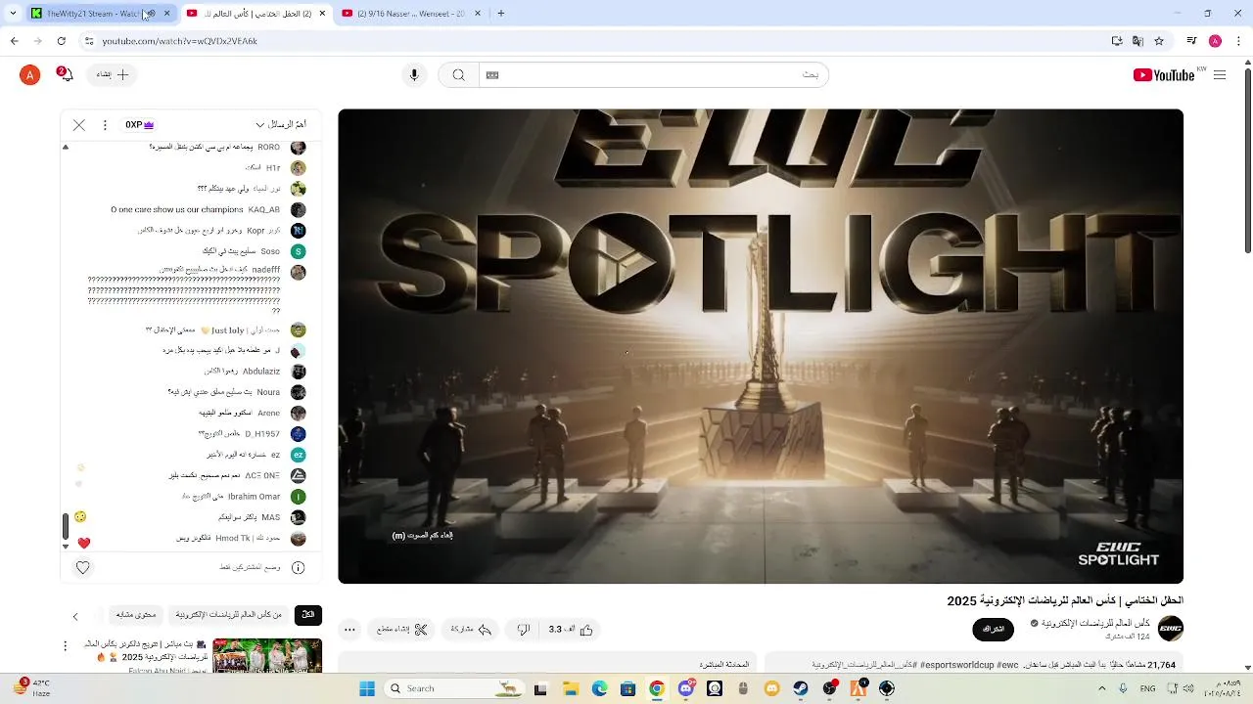Screen dimensions: 1253x704
Task: Click the Create (إنشاء) button
Action: 113,75
